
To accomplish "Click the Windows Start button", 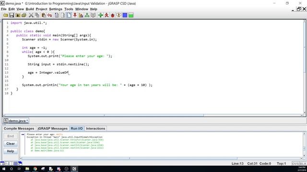I will 4,169.
